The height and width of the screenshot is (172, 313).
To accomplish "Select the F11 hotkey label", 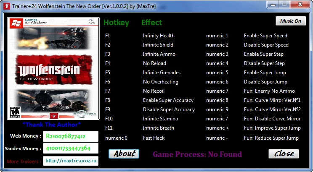I will [109, 128].
